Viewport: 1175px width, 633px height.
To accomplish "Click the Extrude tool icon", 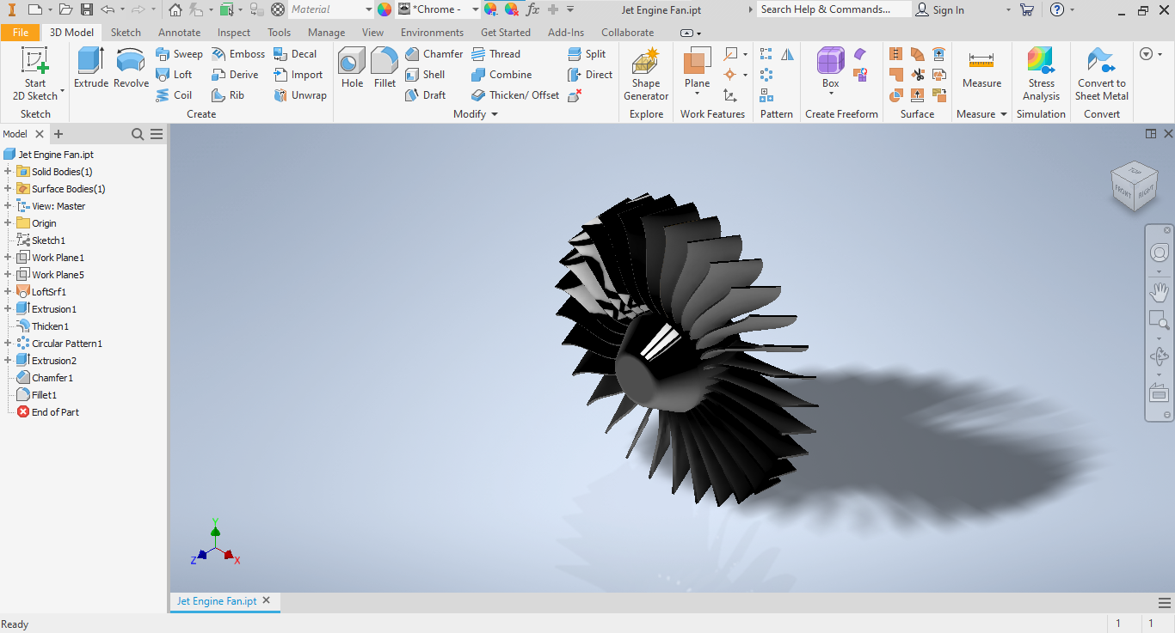I will click(x=90, y=62).
